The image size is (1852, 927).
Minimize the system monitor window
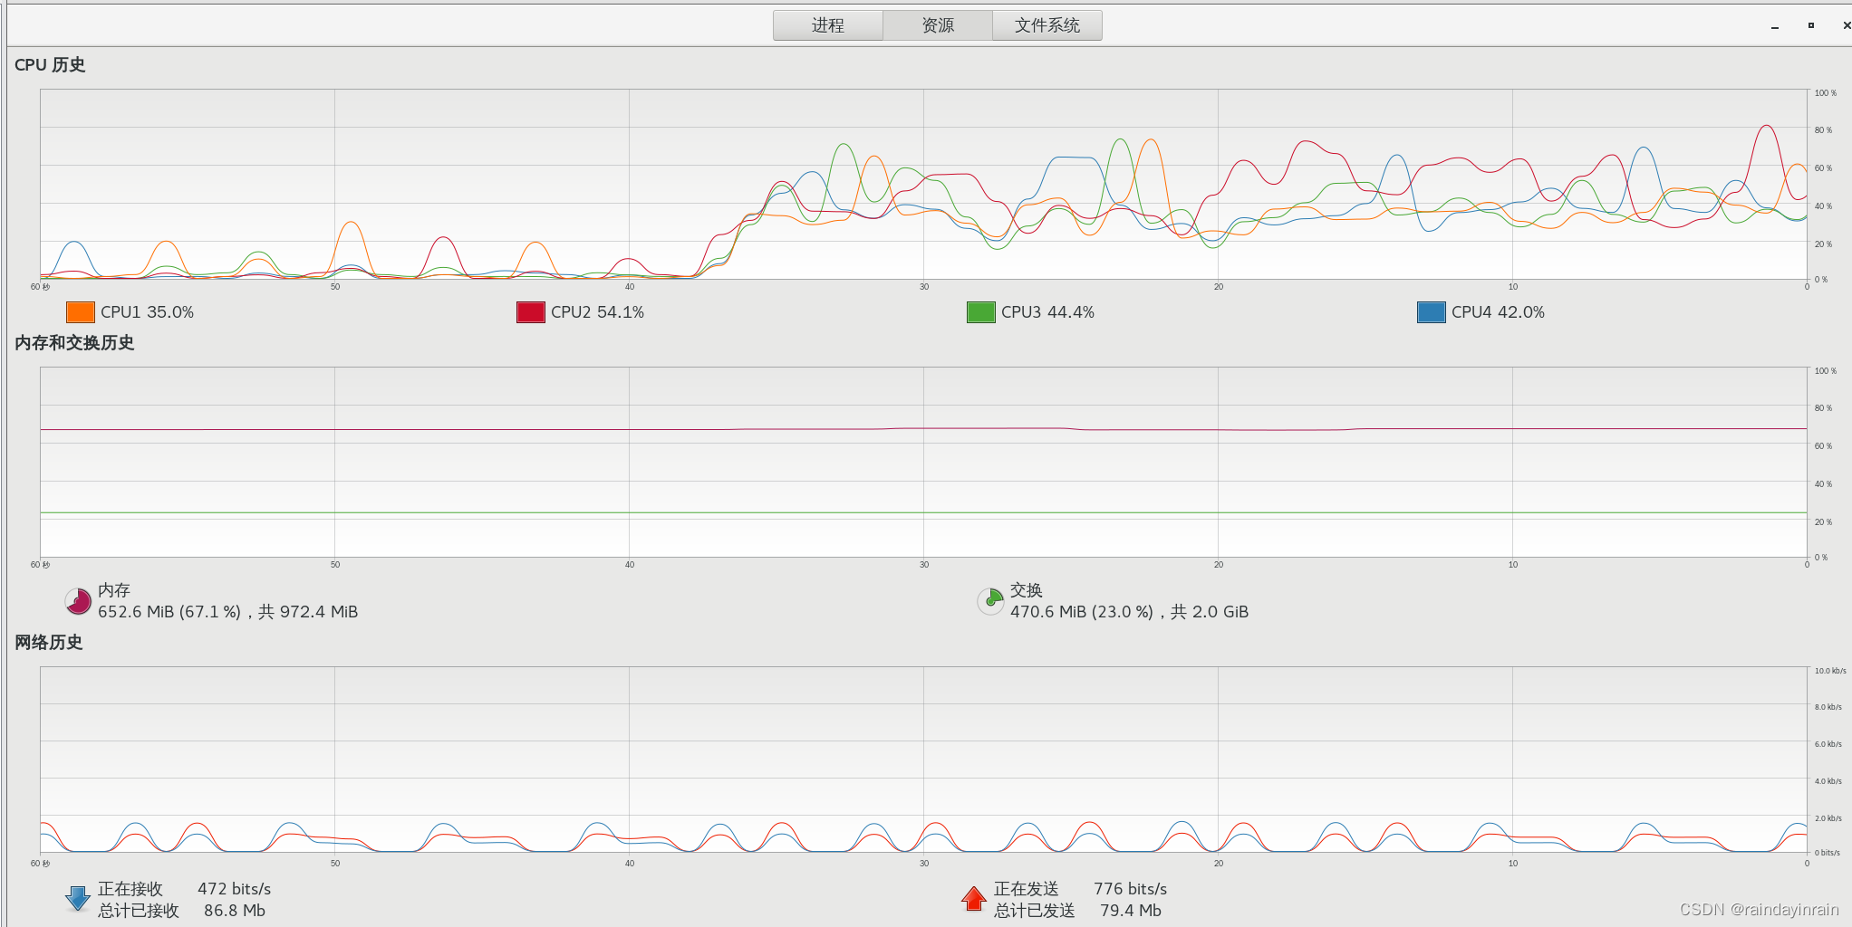coord(1775,27)
